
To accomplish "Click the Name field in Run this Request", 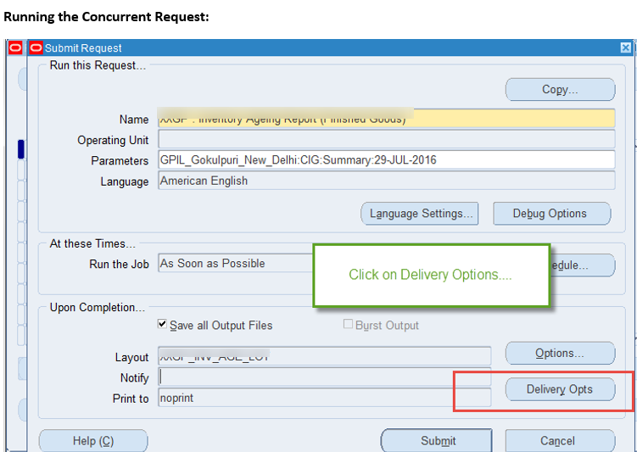I will [386, 119].
